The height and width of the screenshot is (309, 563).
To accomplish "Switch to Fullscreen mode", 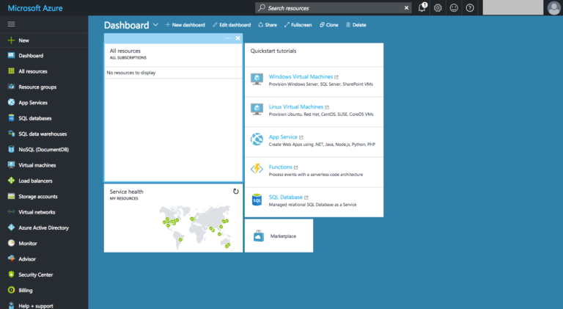I will 298,25.
